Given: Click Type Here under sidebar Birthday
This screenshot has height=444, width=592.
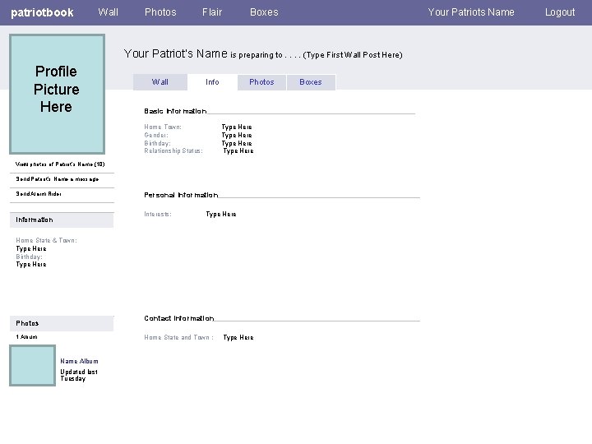Looking at the screenshot, I should pyautogui.click(x=31, y=264).
